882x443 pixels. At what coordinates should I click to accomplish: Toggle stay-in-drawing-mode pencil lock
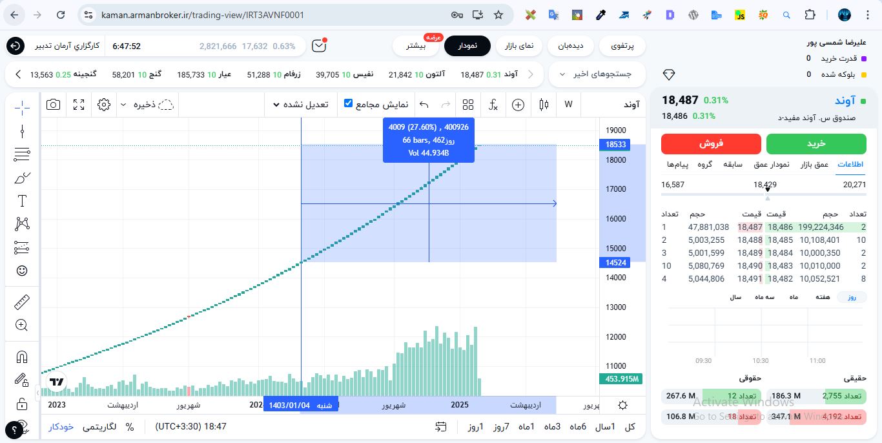coord(22,379)
